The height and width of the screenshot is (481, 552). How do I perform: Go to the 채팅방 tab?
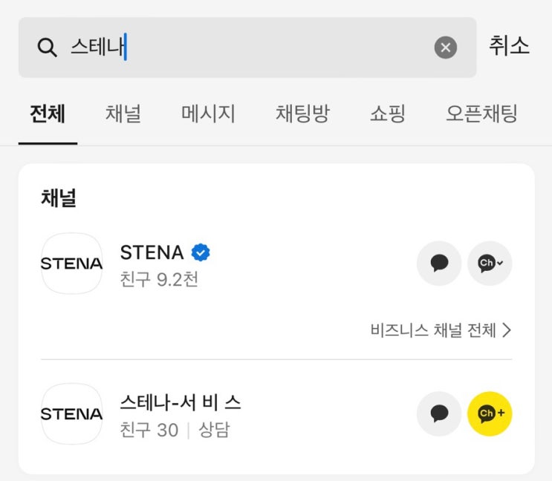[x=302, y=114]
